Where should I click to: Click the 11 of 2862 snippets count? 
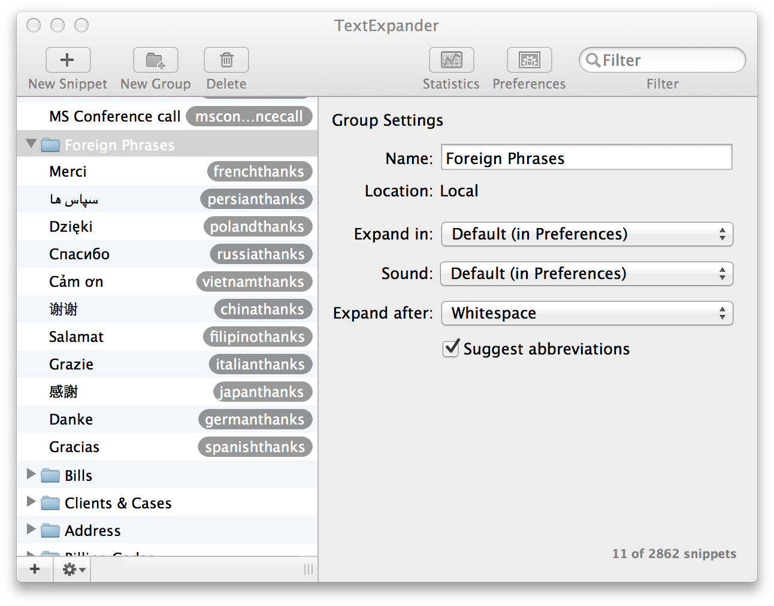pos(674,554)
